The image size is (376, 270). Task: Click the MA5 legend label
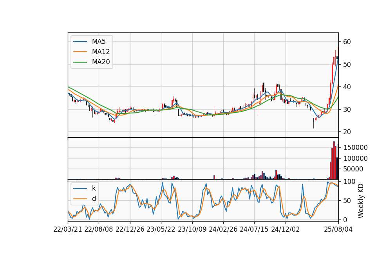click(99, 41)
